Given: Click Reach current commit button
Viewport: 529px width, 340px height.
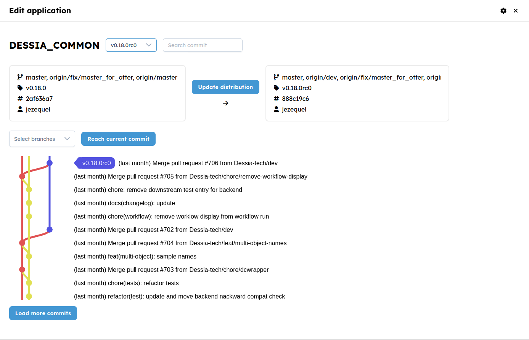Looking at the screenshot, I should click(x=118, y=139).
